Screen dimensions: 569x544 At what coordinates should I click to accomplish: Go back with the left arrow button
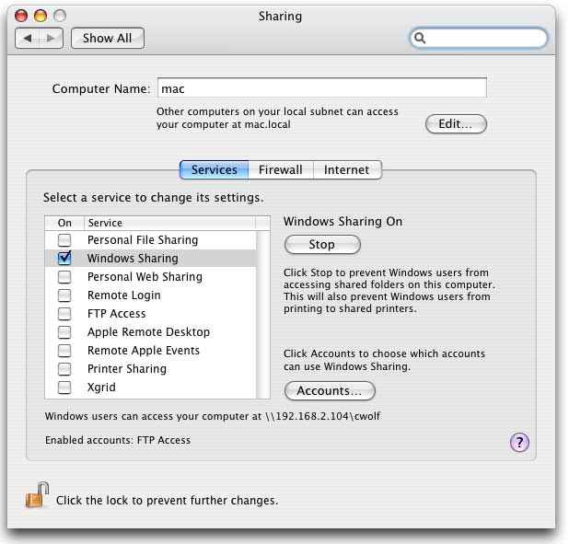pos(29,38)
